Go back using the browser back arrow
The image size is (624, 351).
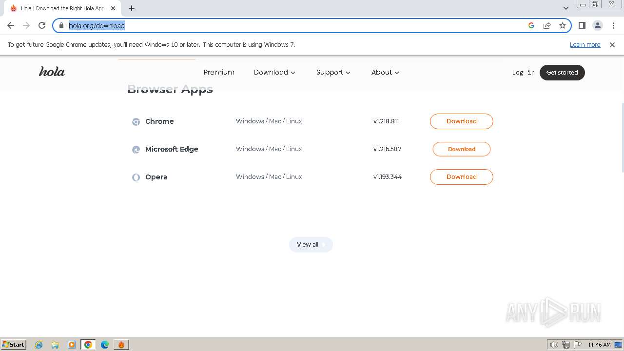coord(11,25)
